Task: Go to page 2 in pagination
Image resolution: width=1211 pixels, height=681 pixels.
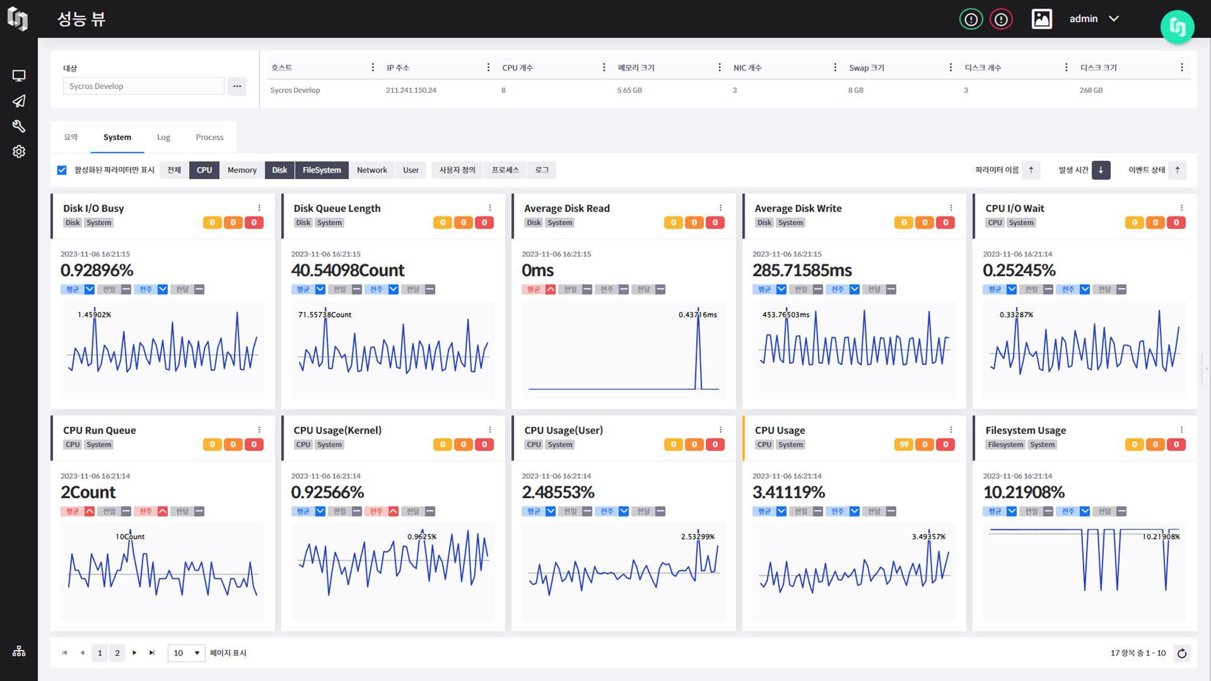Action: (117, 653)
